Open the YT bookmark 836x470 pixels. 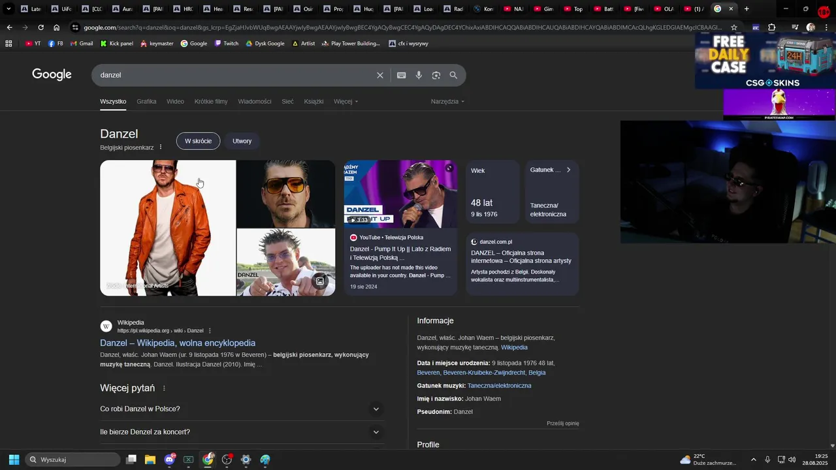(33, 43)
